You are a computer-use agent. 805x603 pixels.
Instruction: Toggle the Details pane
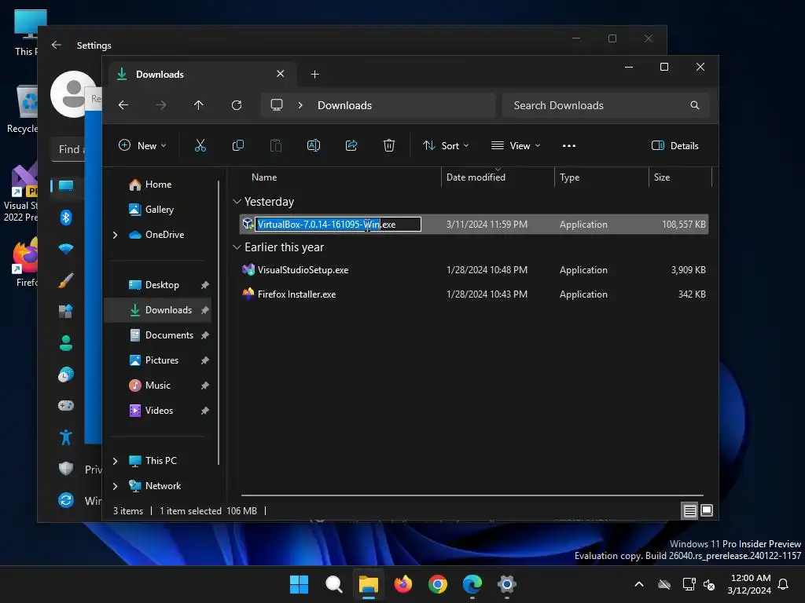click(675, 145)
